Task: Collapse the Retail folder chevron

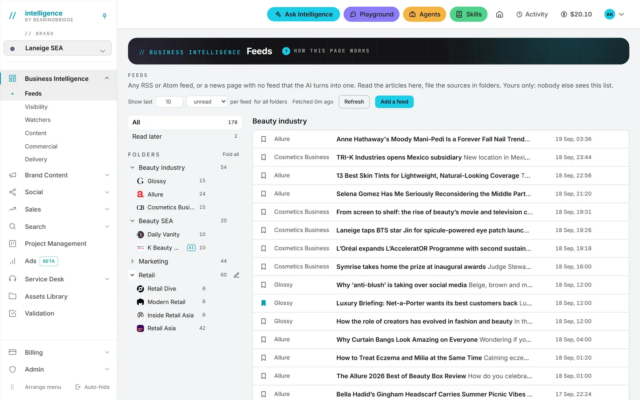Action: click(132, 275)
